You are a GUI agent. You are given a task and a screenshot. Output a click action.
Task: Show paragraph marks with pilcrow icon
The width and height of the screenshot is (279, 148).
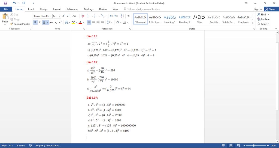point(129,16)
